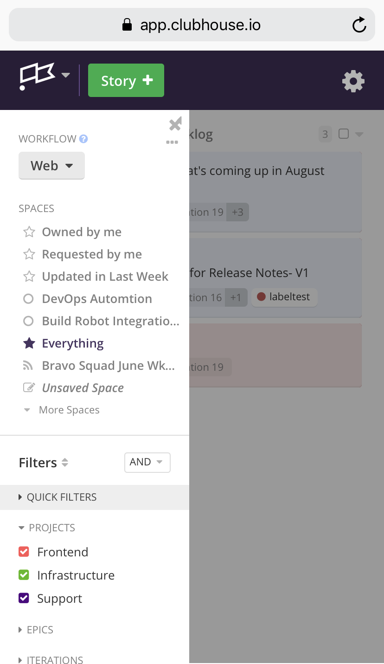
Task: Open the sidebar three-dots menu icon
Action: 172,142
